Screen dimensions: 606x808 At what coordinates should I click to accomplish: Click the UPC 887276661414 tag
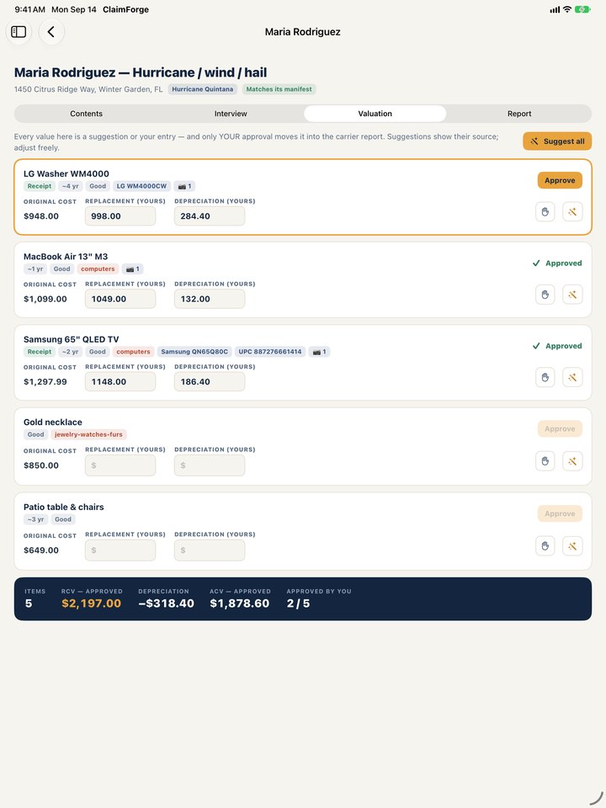point(270,352)
